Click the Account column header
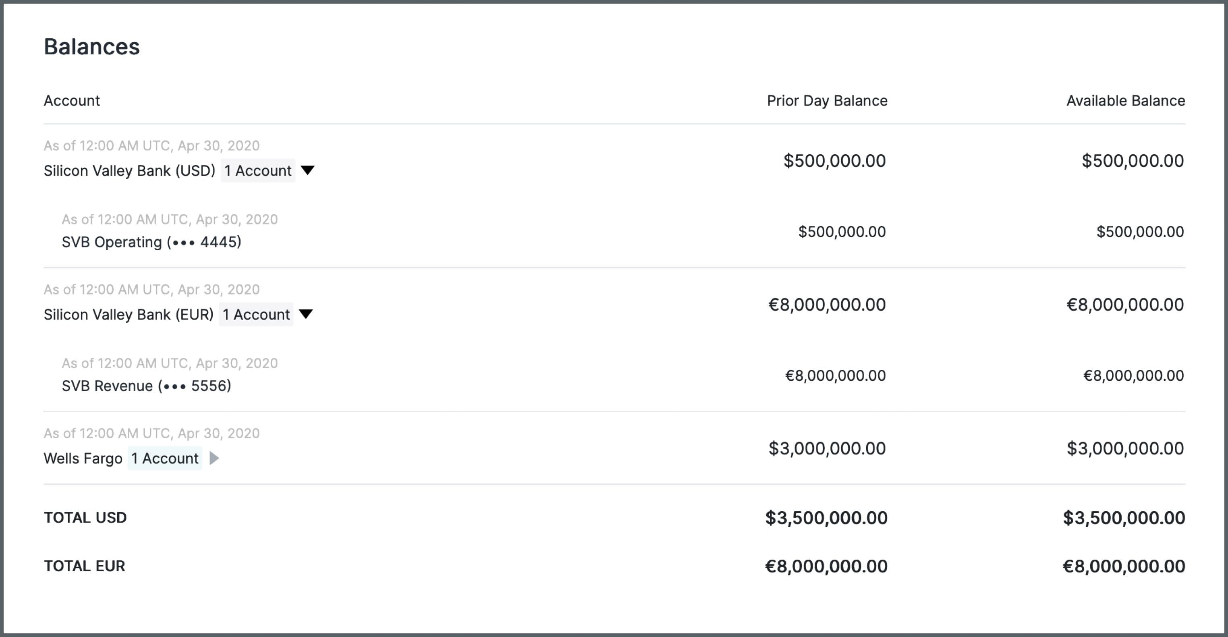Image resolution: width=1228 pixels, height=637 pixels. tap(72, 100)
